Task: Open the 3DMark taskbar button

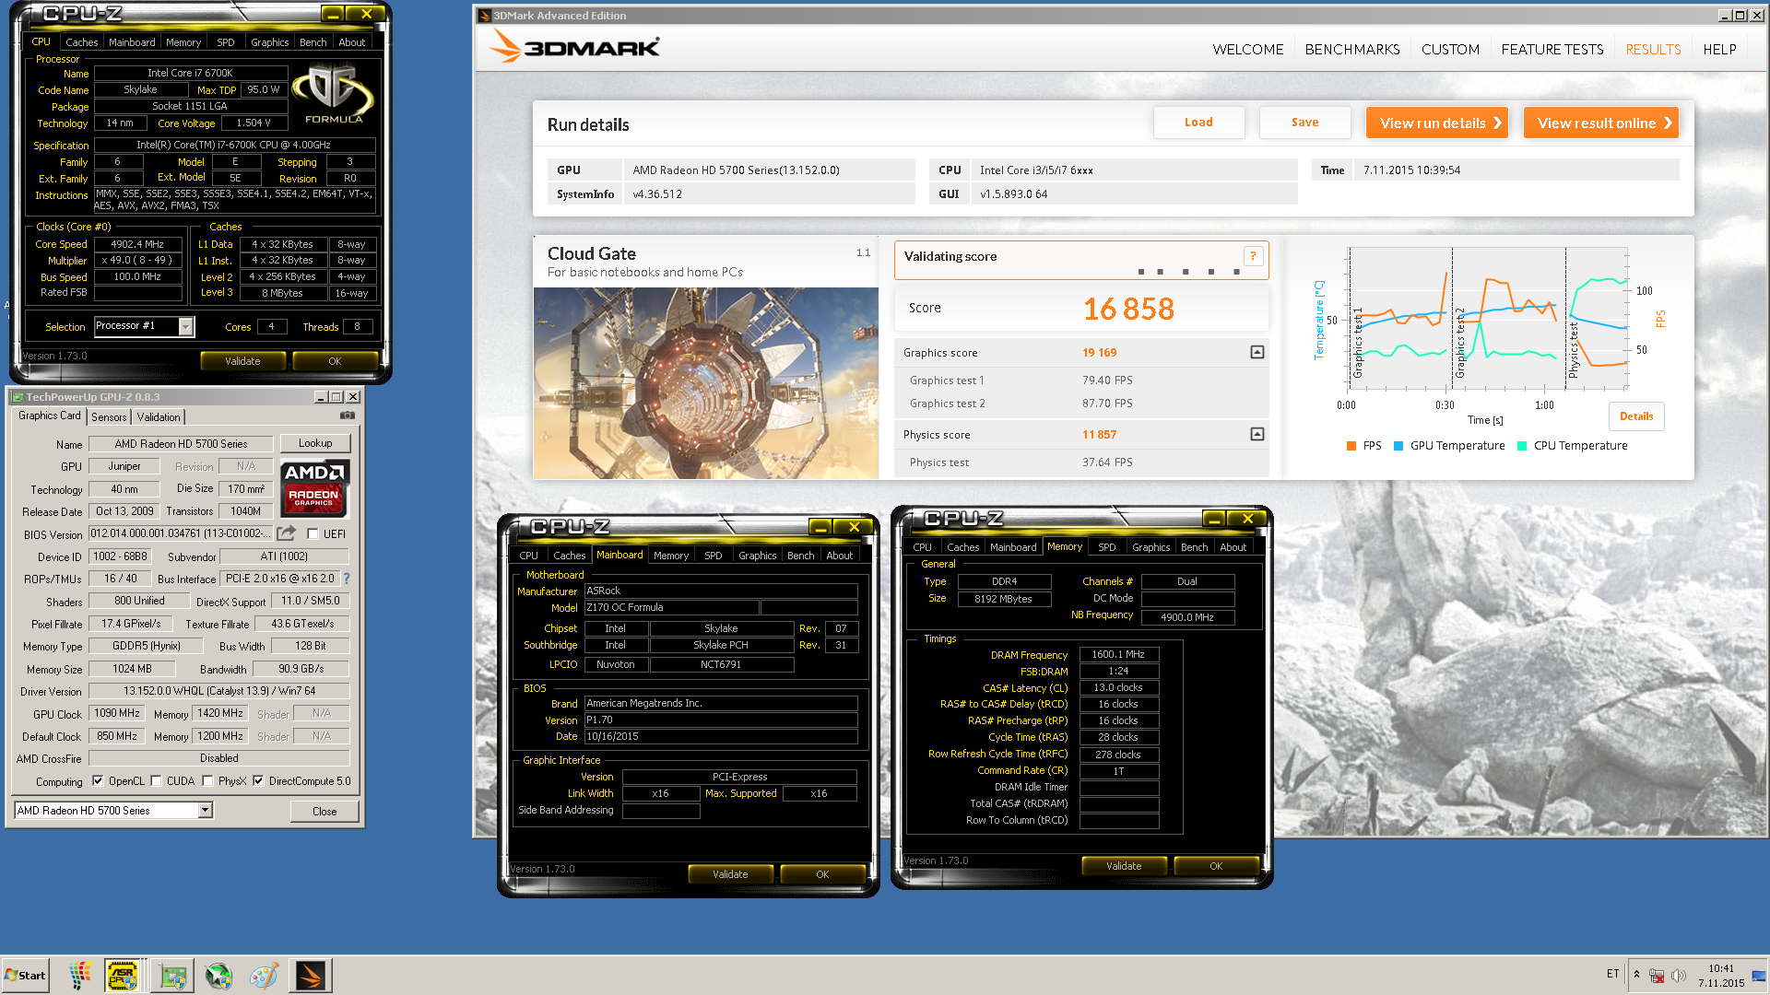Action: click(311, 975)
